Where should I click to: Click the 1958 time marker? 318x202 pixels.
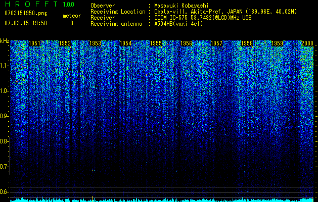coord(247,43)
